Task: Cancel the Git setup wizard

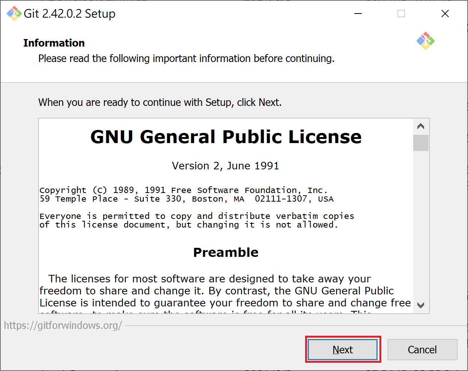Action: pyautogui.click(x=422, y=350)
